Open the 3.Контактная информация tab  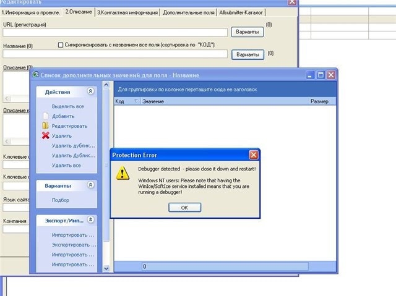coord(127,12)
